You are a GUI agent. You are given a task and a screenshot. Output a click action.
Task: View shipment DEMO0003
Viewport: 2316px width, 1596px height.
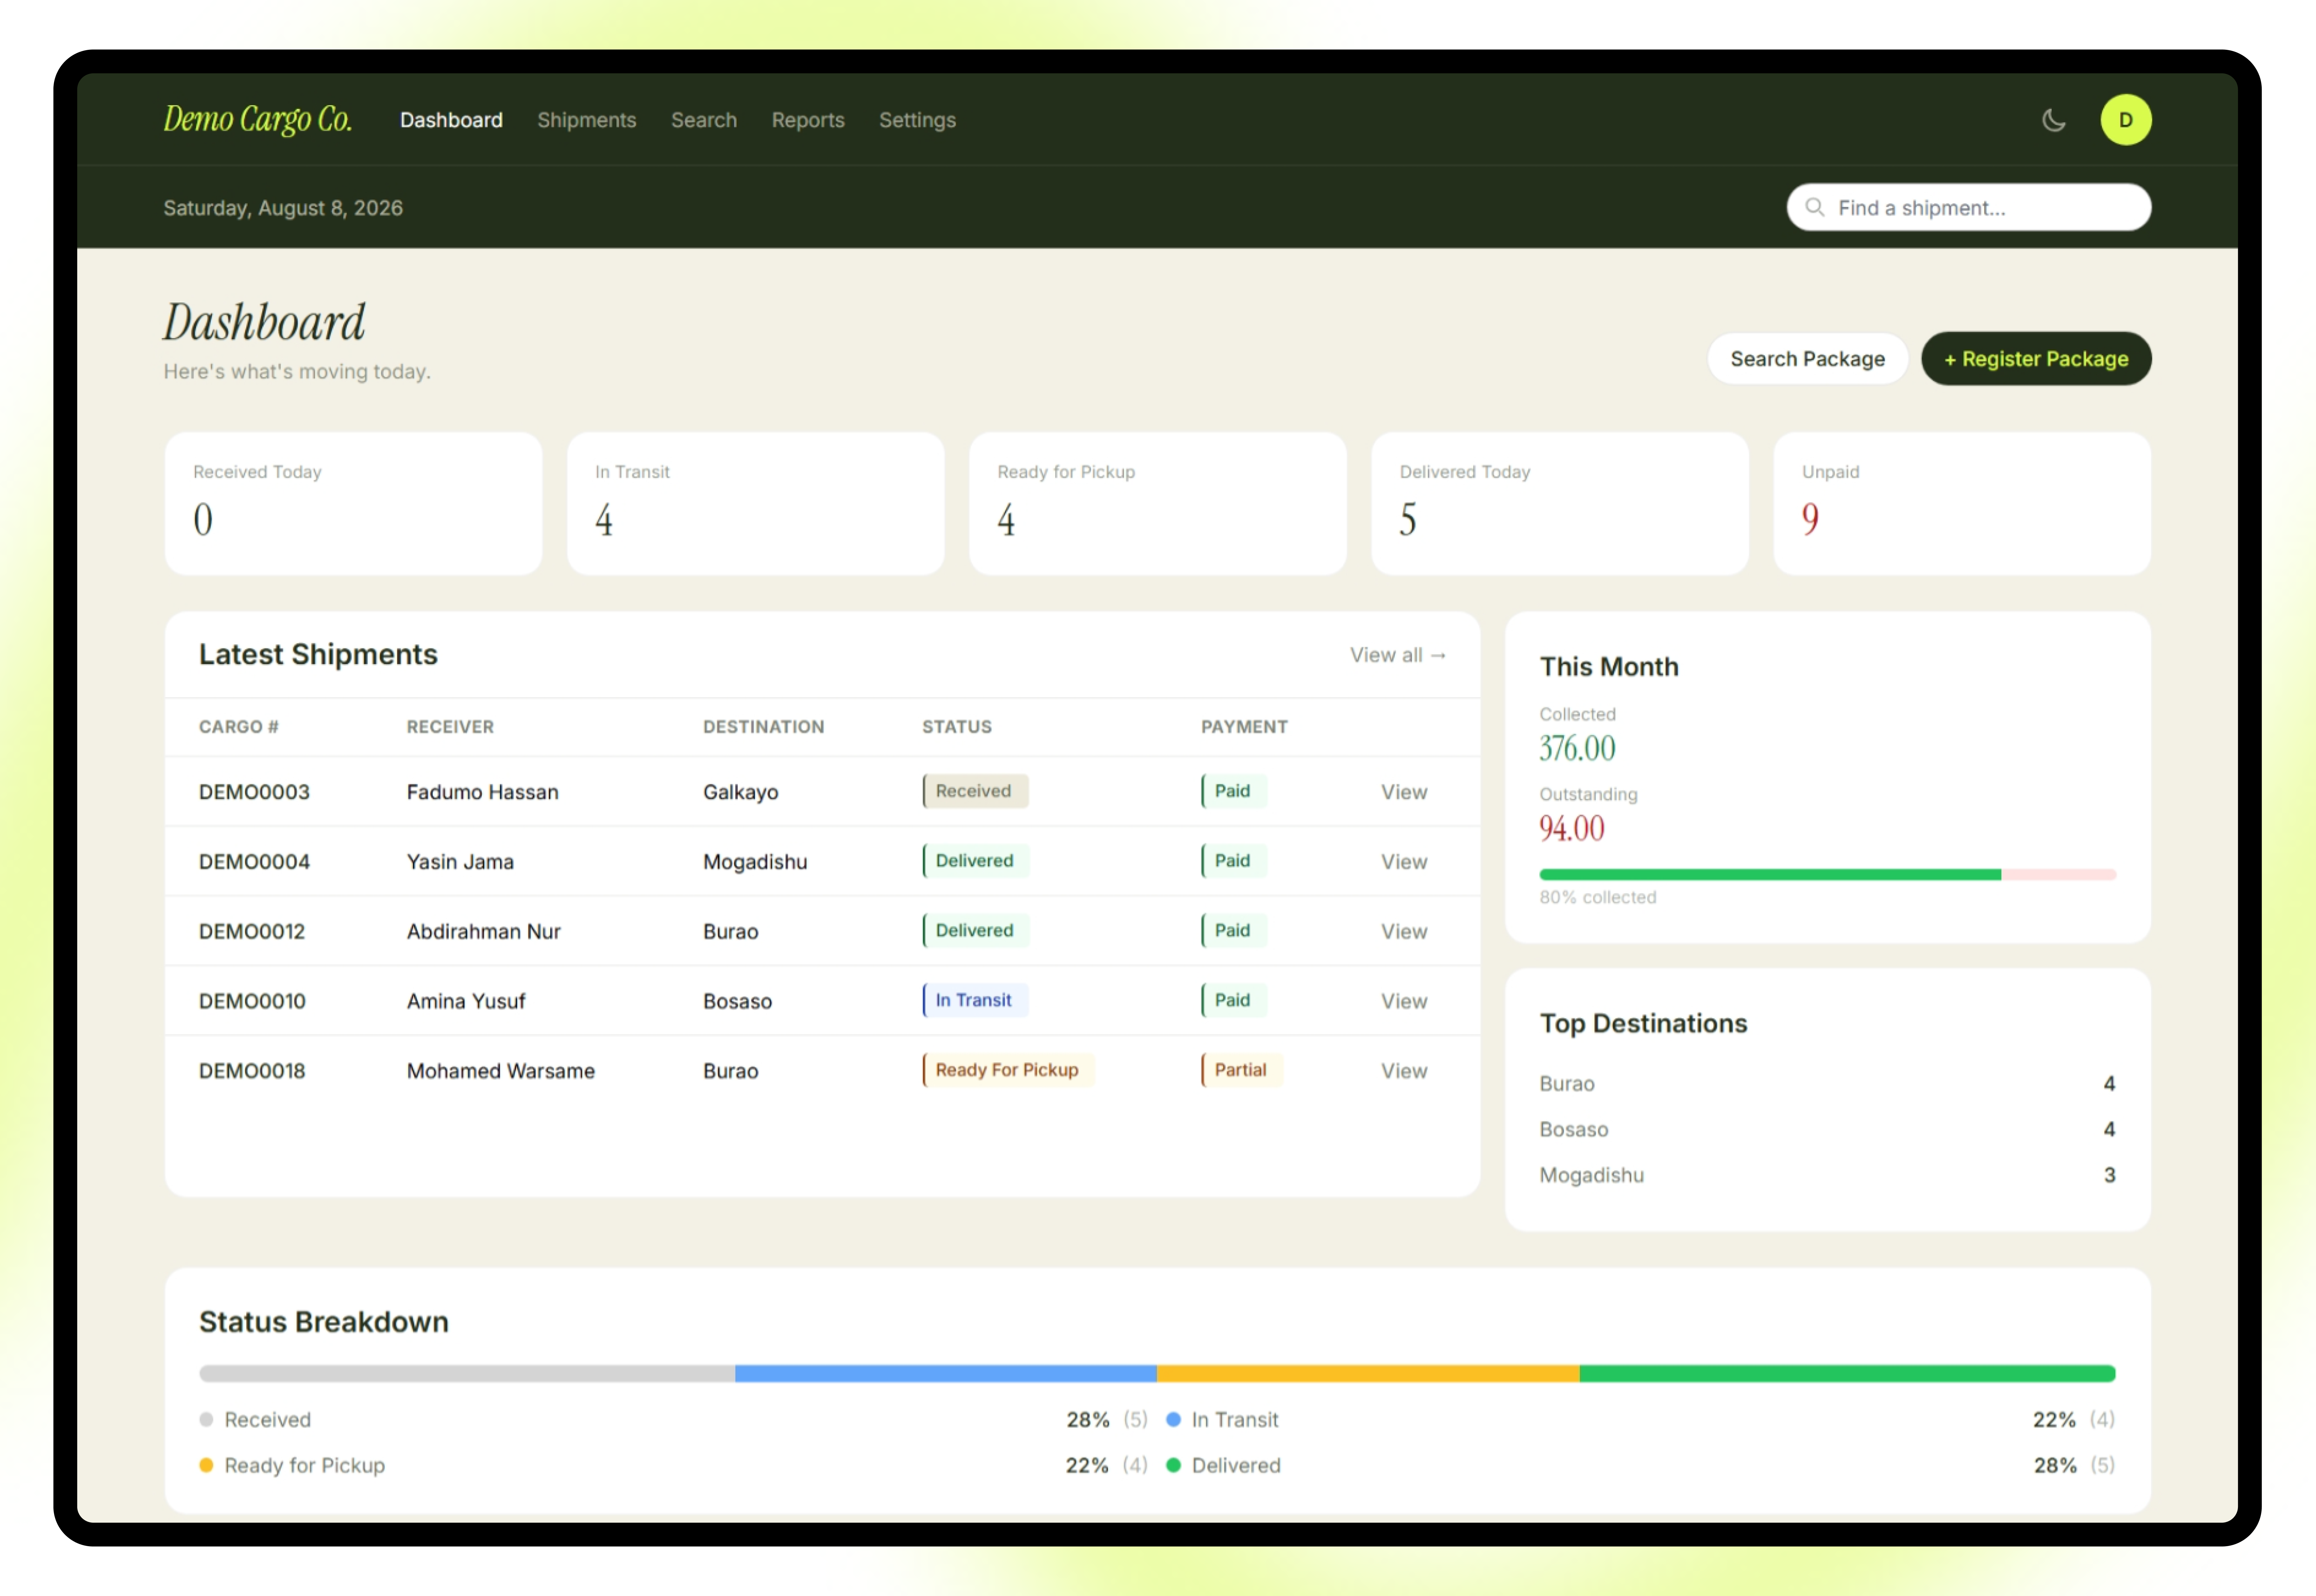click(1404, 792)
